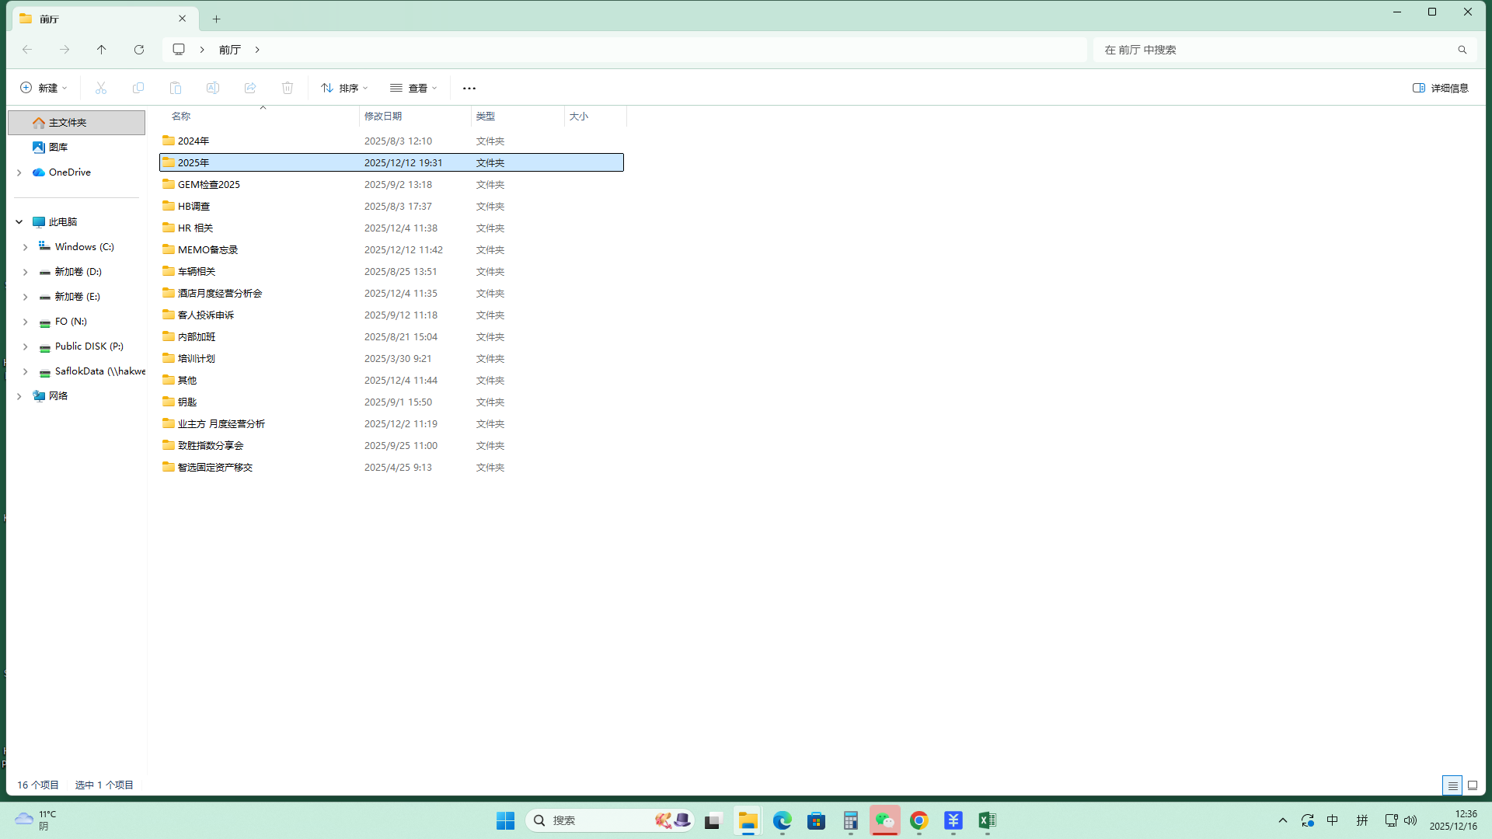Click the Delete trash can icon
The width and height of the screenshot is (1492, 839).
(288, 88)
